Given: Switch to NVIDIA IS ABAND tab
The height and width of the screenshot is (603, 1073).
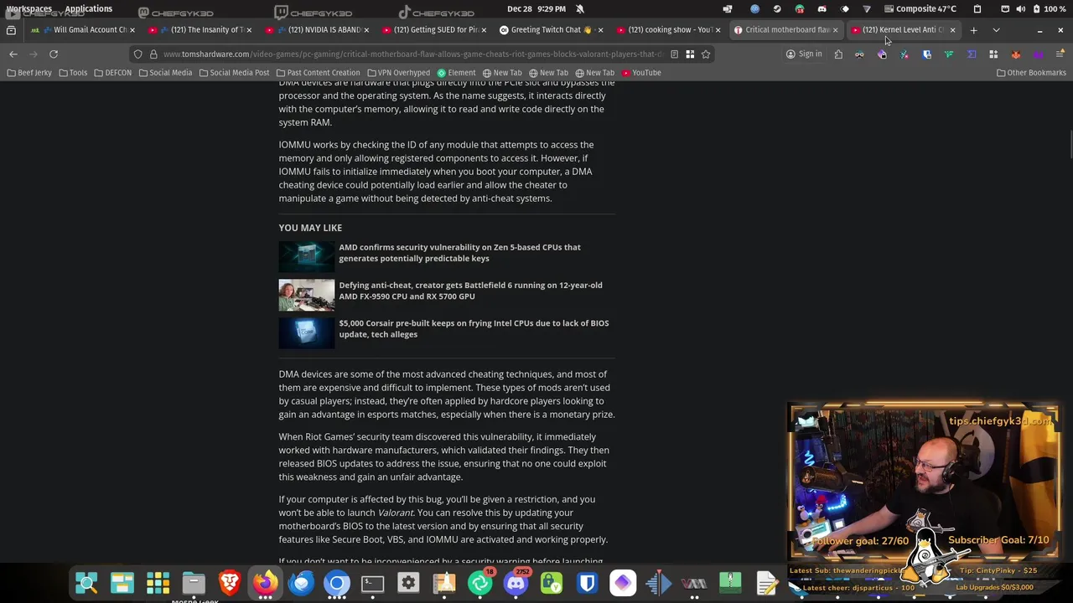Looking at the screenshot, I should coord(319,30).
